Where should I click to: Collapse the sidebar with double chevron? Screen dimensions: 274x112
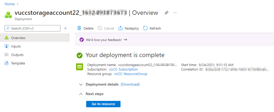coord(65,28)
